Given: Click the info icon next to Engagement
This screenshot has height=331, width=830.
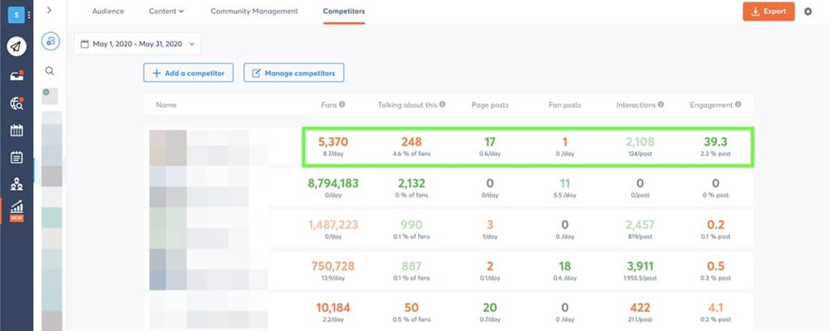Looking at the screenshot, I should point(738,104).
